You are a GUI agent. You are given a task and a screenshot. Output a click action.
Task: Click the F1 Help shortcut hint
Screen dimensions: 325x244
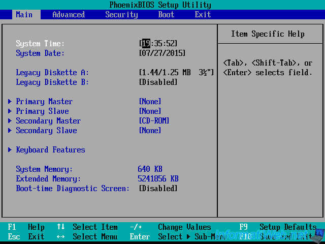click(x=26, y=227)
